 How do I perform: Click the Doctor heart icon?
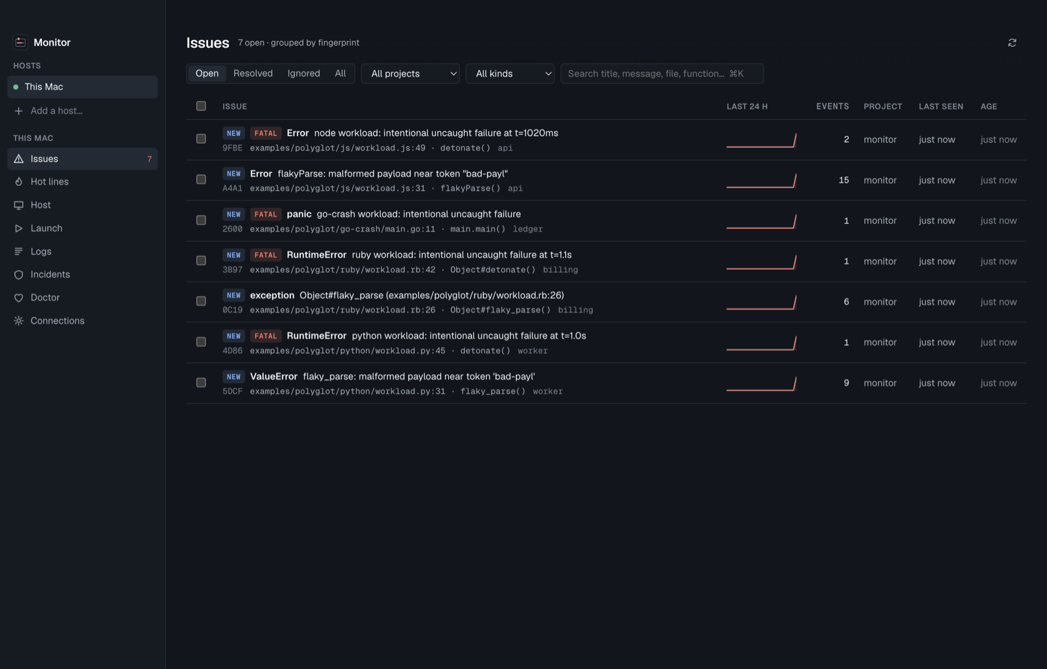coord(19,298)
